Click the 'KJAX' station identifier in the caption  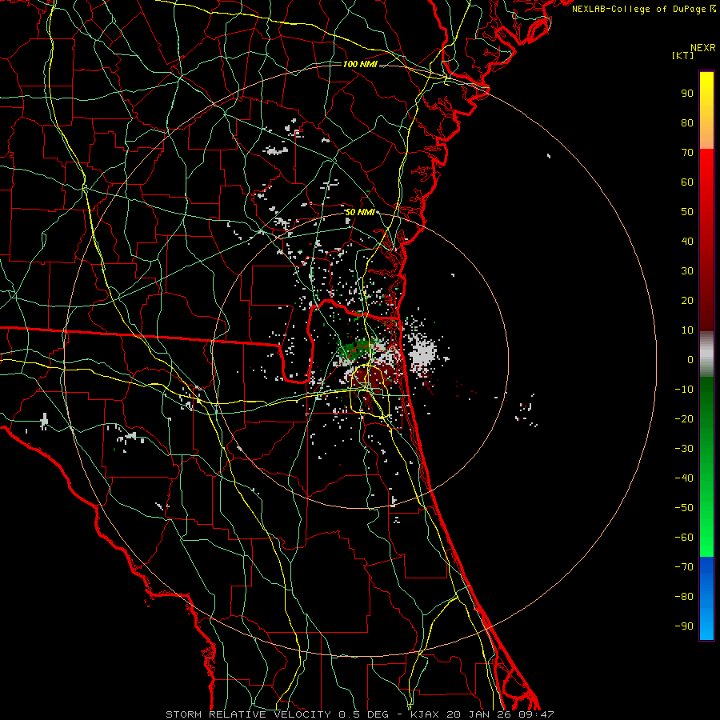coord(425,714)
